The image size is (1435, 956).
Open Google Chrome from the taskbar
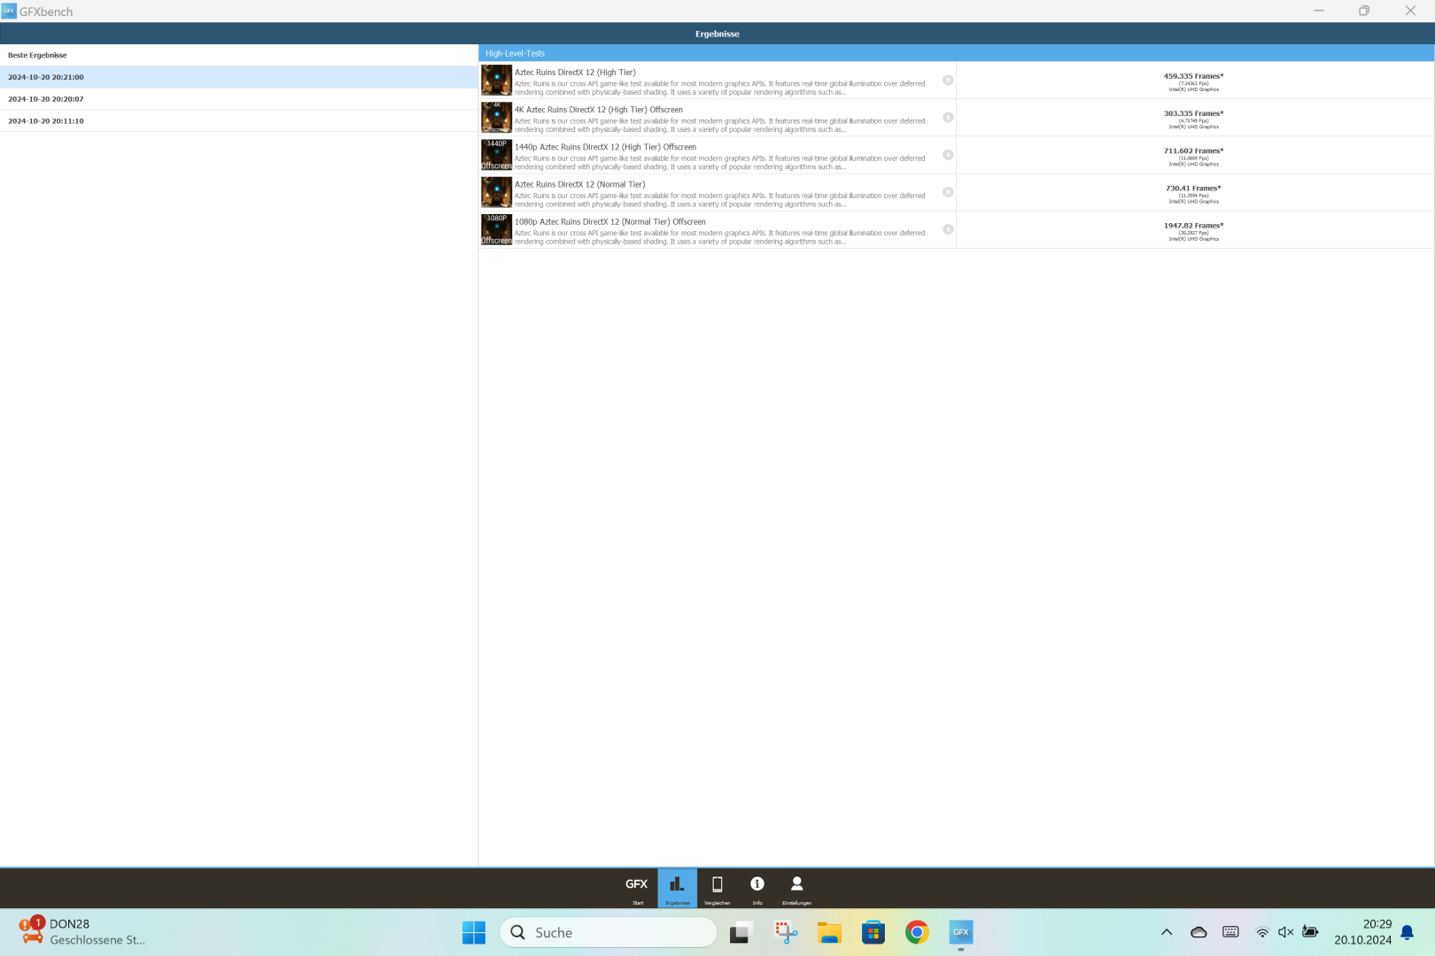point(917,932)
